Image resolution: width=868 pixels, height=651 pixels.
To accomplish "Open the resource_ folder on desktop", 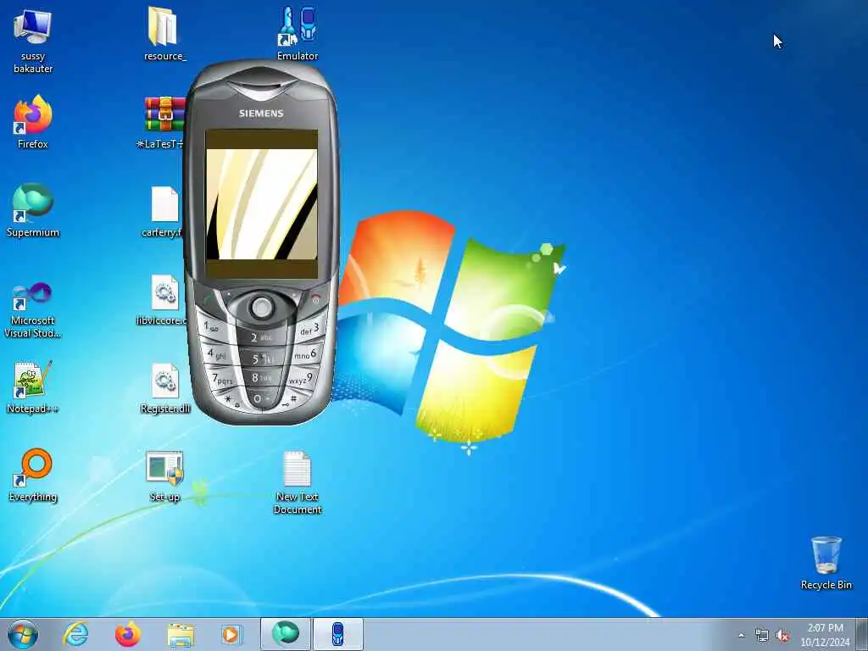I will coord(164,33).
